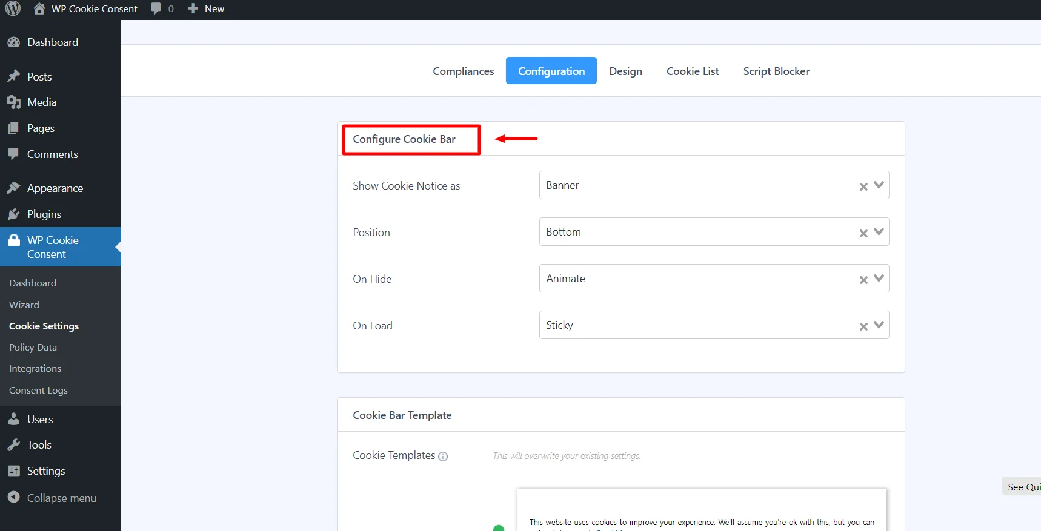
Task: Click the Plugins plug icon
Action: (13, 214)
